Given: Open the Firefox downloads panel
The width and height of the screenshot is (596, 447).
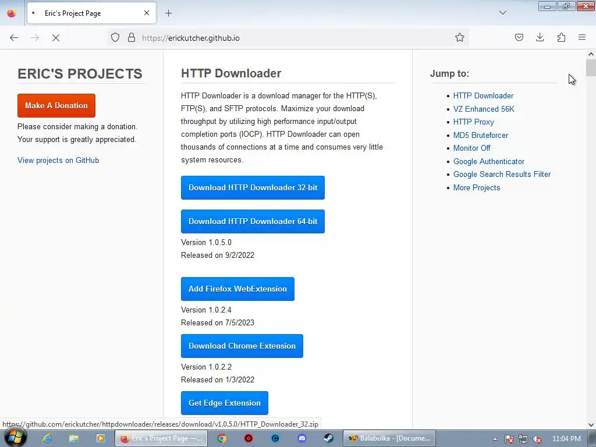Looking at the screenshot, I should (540, 38).
